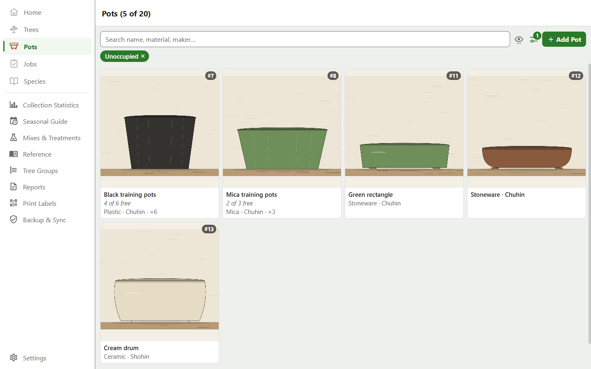The height and width of the screenshot is (369, 591).
Task: Click the vertical scrollbar of pots list
Action: point(589,203)
